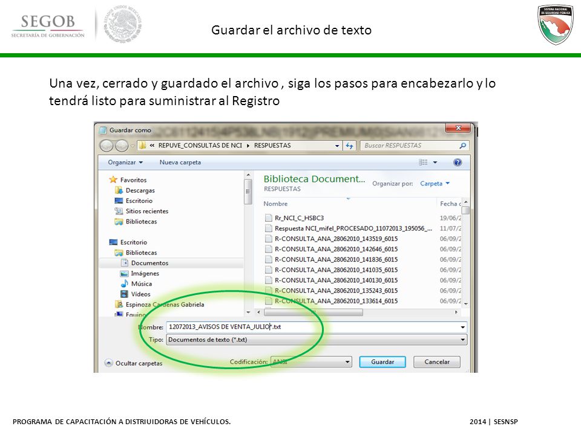The image size is (581, 435).
Task: Sort files by the Nombre column
Action: point(275,204)
